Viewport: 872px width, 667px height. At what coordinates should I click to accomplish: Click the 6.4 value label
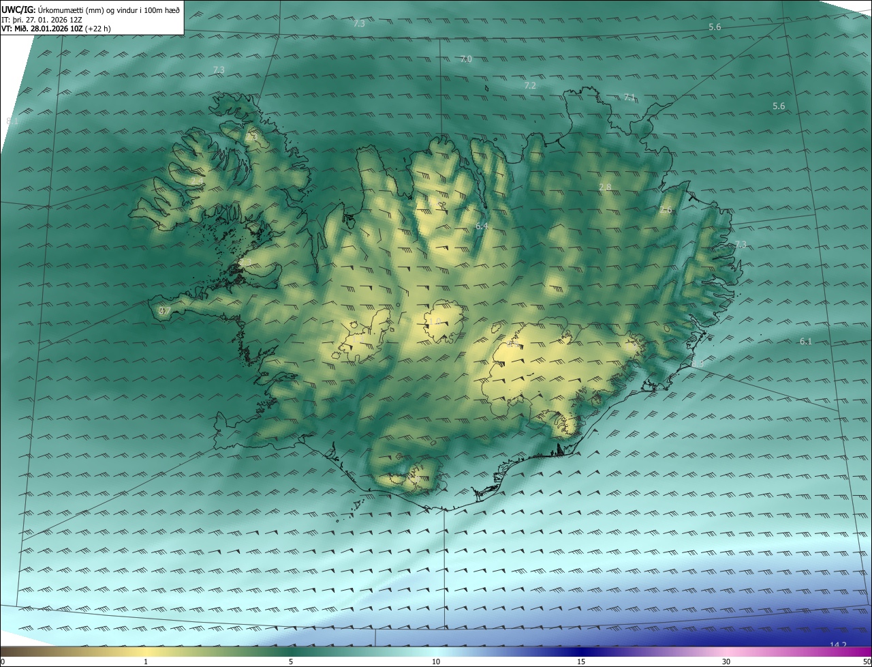point(482,226)
